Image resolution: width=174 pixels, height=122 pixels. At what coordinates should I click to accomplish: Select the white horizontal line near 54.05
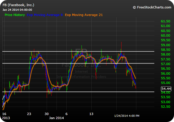(78, 92)
